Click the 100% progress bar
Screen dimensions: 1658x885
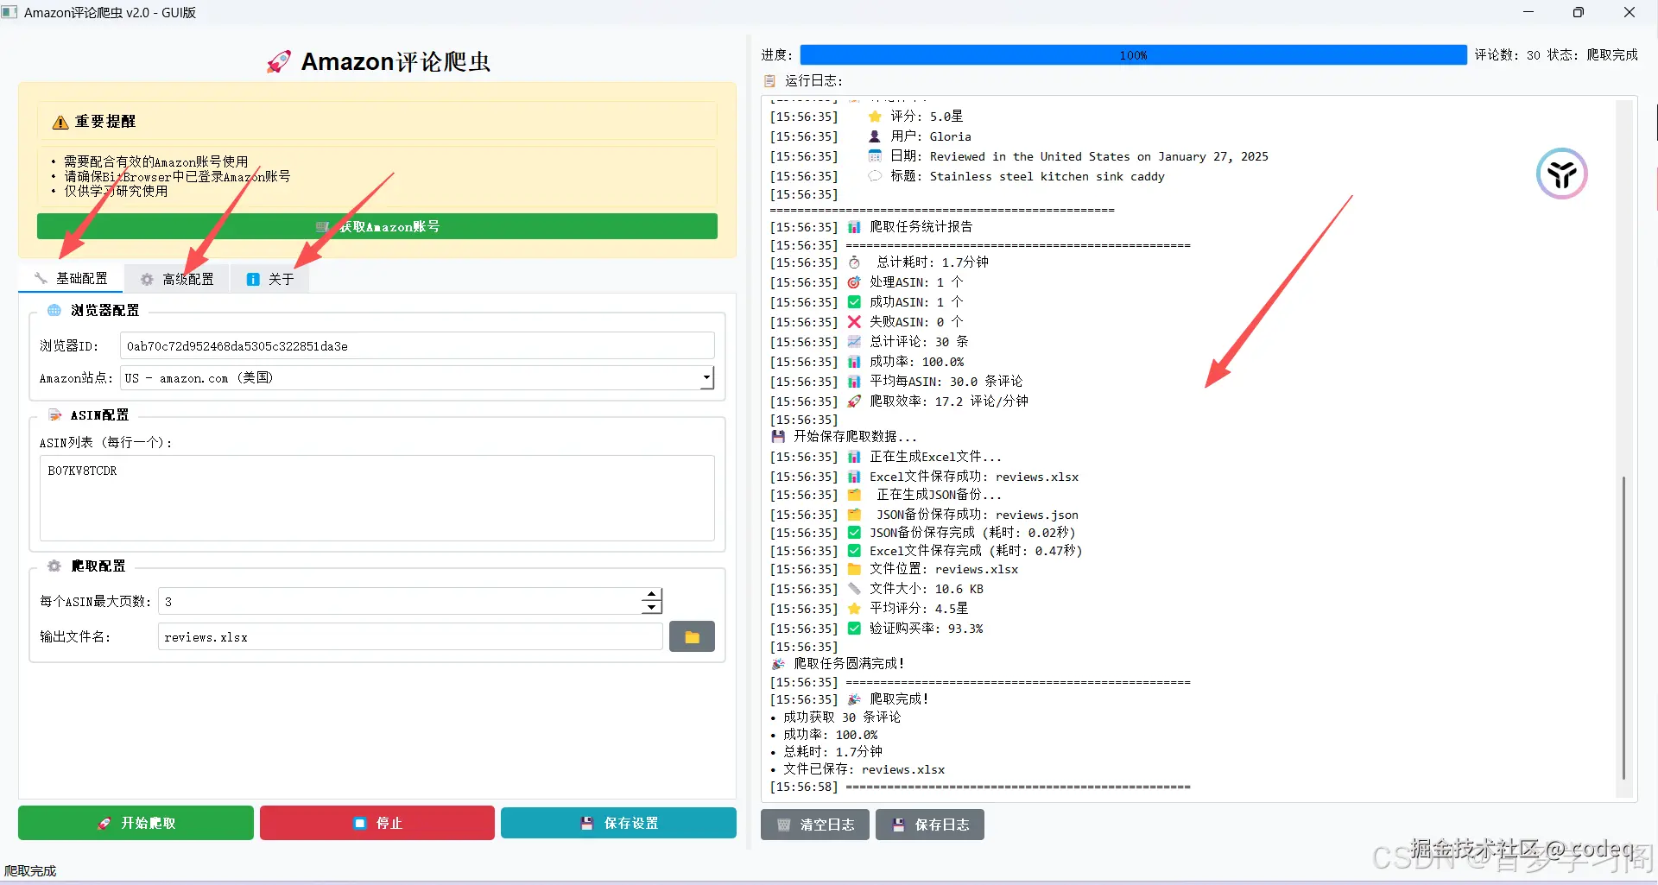tap(1133, 55)
